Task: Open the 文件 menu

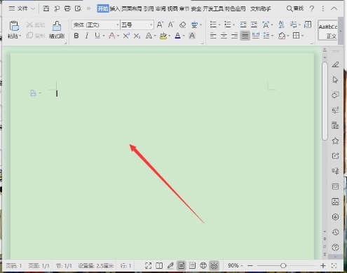Action: [x=22, y=8]
